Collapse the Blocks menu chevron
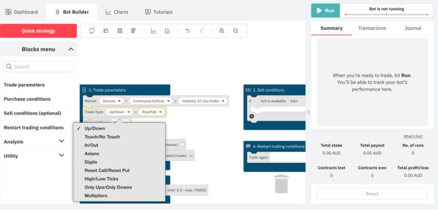Image resolution: width=438 pixels, height=211 pixels. pyautogui.click(x=71, y=49)
